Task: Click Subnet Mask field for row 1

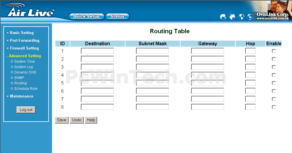Action: (152, 51)
